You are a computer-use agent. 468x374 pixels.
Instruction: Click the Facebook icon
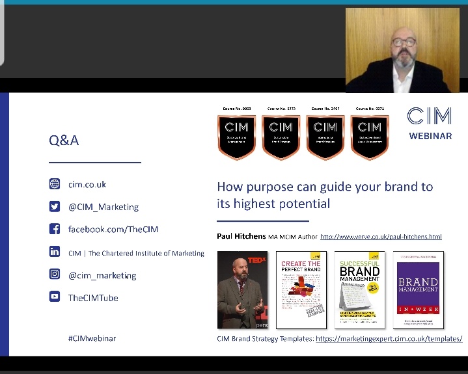(x=55, y=229)
